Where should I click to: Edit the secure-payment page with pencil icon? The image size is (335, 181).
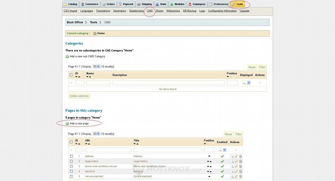[236, 177]
